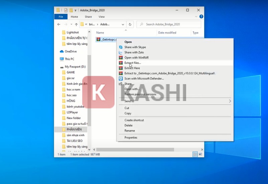This screenshot has height=184, width=268.
Task: Click the Zalo icon in context menu
Action: [x=121, y=53]
